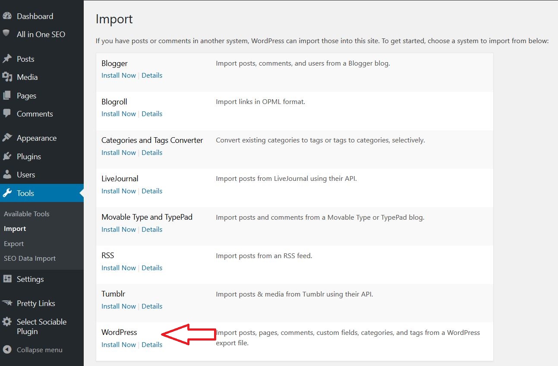The width and height of the screenshot is (558, 366).
Task: Click the Pages icon in sidebar
Action: coord(7,95)
